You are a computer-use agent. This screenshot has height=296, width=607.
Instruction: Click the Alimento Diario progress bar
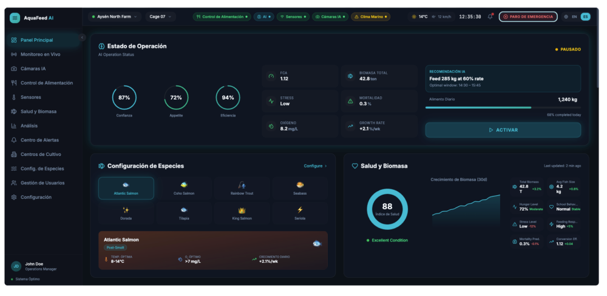pyautogui.click(x=503, y=107)
